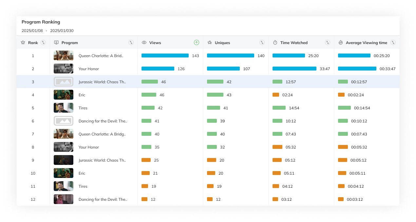Click the trophy icon in the Rank header
Screen dimensions: 416x222
tap(23, 42)
